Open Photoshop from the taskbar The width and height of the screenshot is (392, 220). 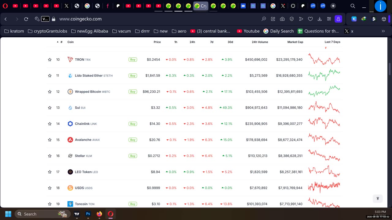(x=88, y=214)
